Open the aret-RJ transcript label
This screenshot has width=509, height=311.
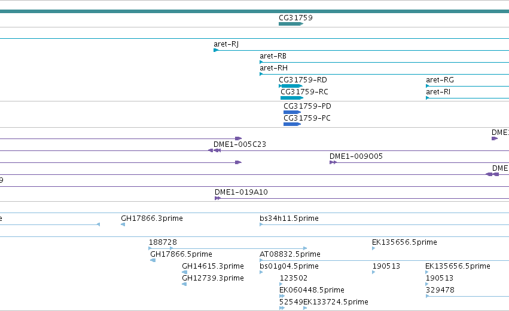click(x=226, y=44)
